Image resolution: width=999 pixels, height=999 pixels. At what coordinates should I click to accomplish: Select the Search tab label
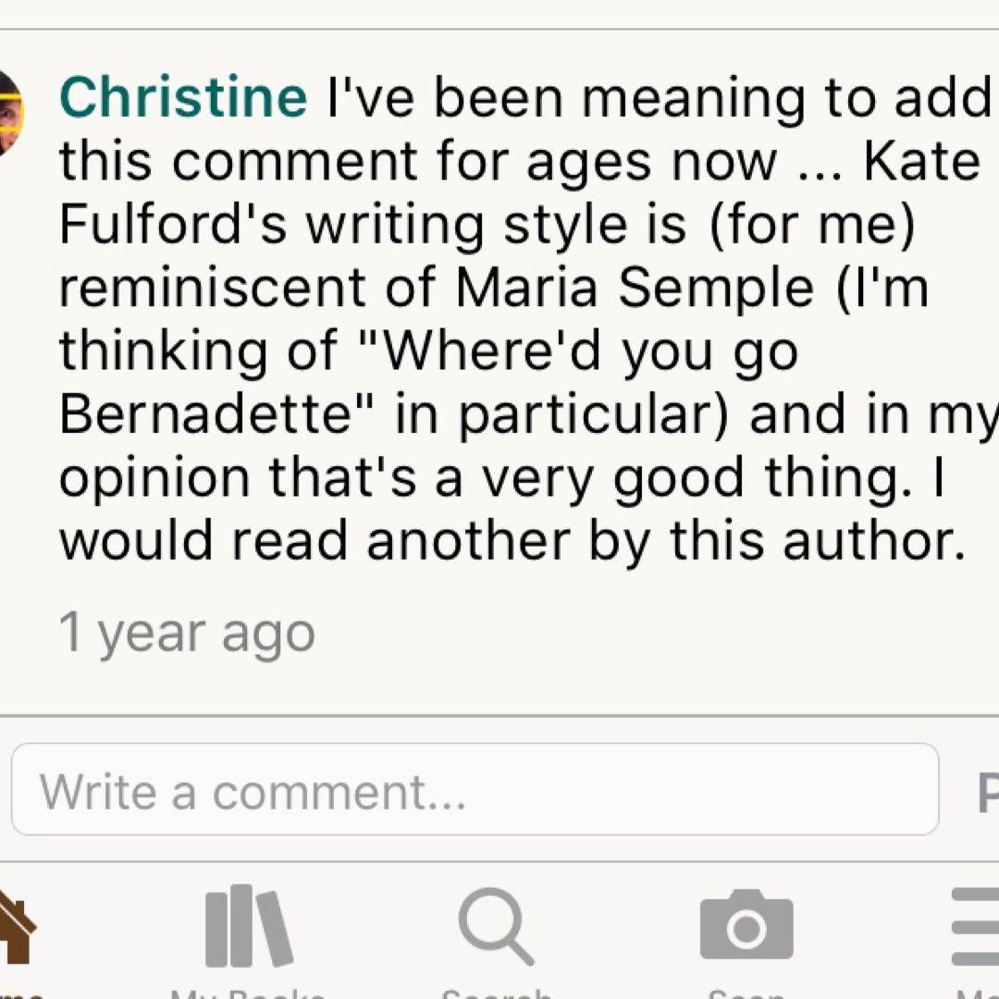click(x=496, y=993)
